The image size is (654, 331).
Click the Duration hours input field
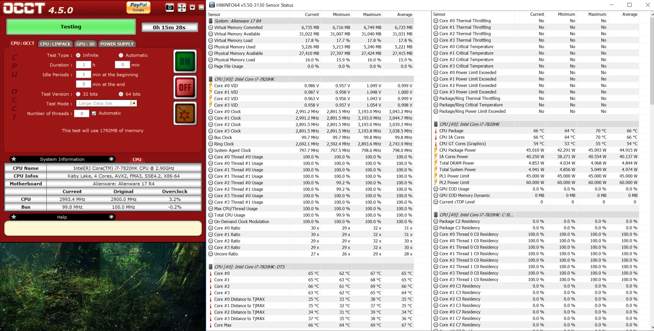[83, 65]
